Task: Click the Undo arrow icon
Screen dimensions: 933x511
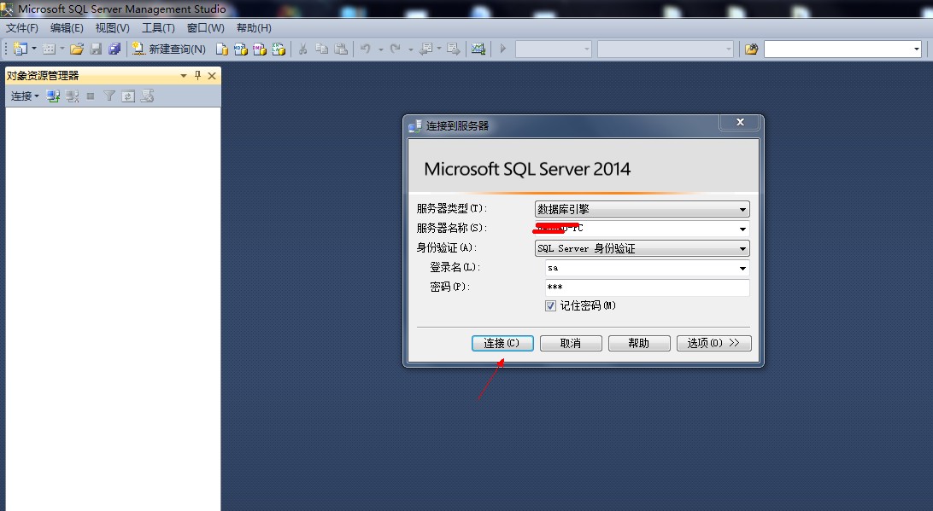Action: click(x=366, y=49)
